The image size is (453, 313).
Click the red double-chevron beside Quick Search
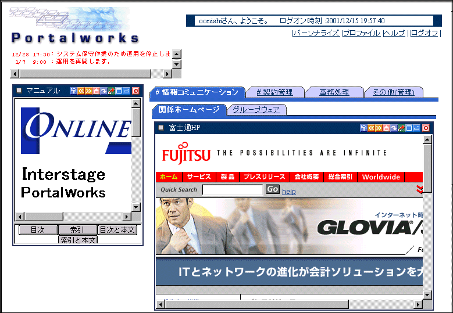pyautogui.click(x=419, y=189)
